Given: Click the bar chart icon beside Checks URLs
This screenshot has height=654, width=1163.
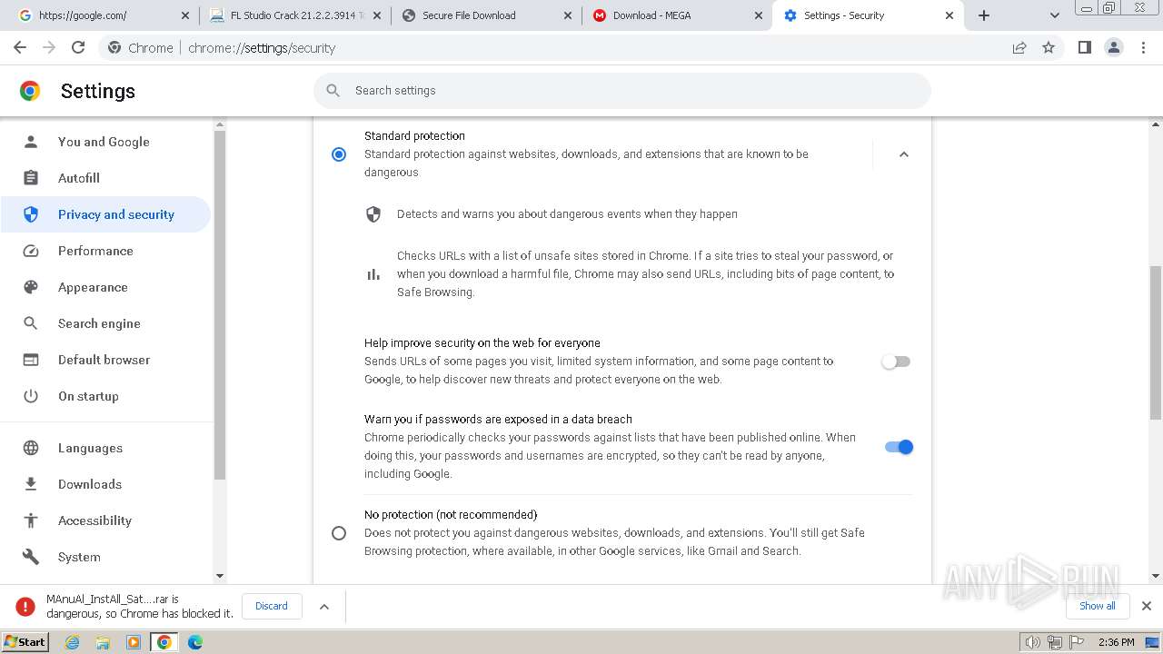Looking at the screenshot, I should [373, 274].
